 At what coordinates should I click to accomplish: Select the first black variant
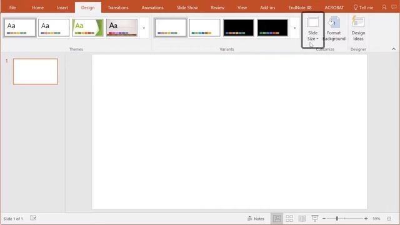pos(239,27)
